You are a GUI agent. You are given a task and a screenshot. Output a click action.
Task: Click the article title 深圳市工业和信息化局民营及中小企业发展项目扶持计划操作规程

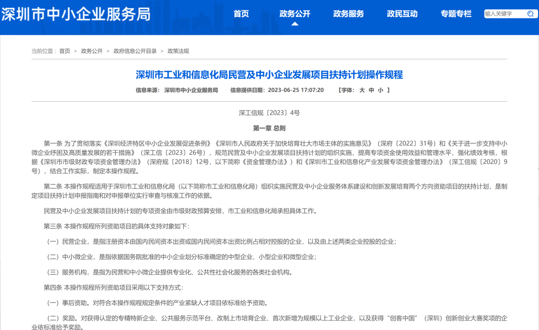(269, 75)
